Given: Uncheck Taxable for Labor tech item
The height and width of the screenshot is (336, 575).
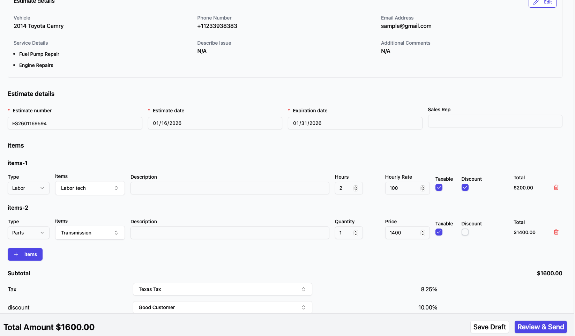Looking at the screenshot, I should (x=439, y=188).
